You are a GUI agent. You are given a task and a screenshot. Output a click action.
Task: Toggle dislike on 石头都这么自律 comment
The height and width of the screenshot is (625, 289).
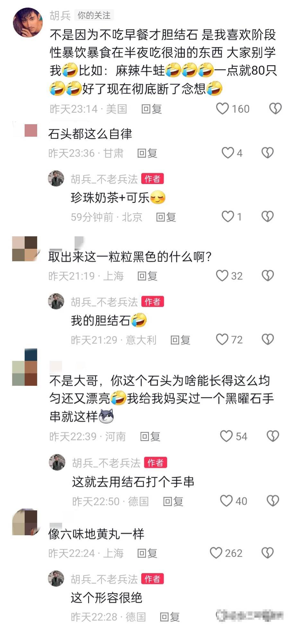[267, 153]
